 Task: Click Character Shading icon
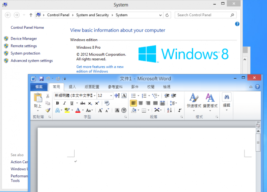pos(117,110)
